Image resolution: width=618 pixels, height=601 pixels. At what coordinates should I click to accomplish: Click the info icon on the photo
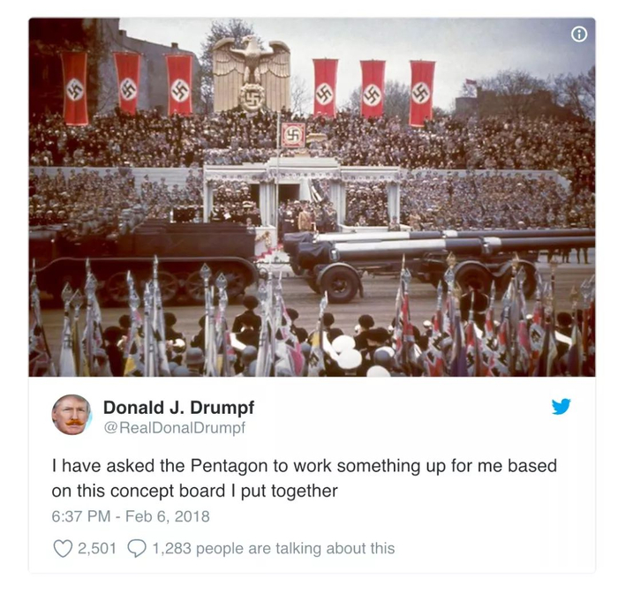(x=578, y=34)
